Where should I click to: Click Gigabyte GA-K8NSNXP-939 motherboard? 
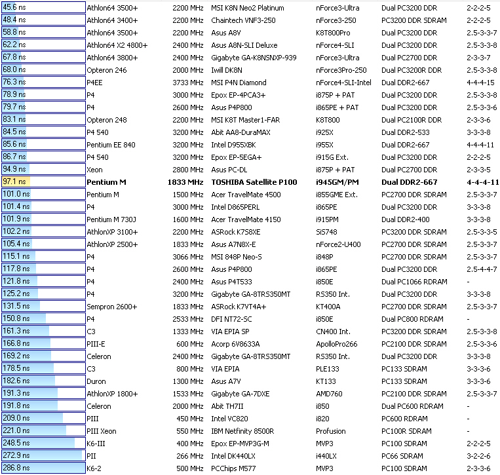254,58
